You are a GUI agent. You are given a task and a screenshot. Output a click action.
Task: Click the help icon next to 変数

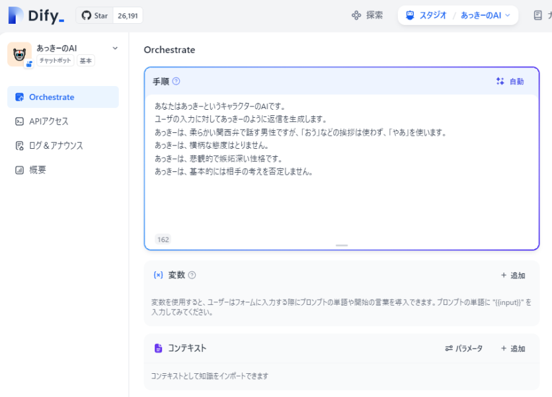192,275
